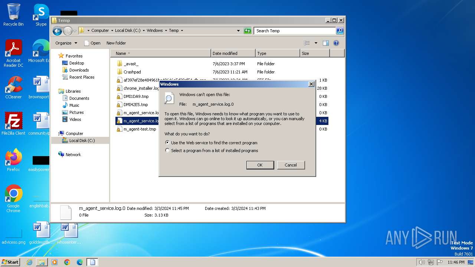Open the Chrome taskbar icon

pyautogui.click(x=67, y=262)
